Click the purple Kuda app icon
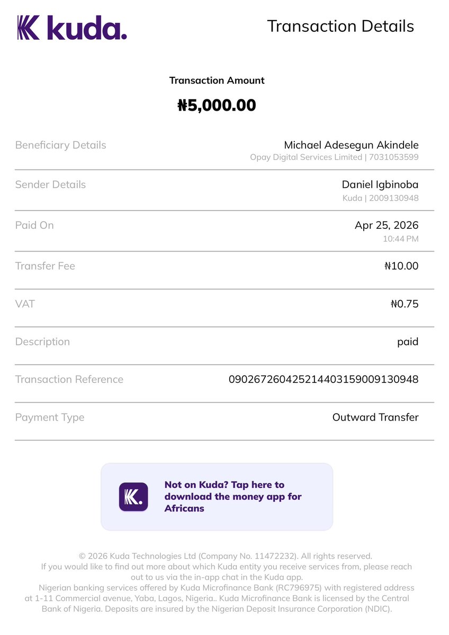The width and height of the screenshot is (449, 635). tap(133, 496)
